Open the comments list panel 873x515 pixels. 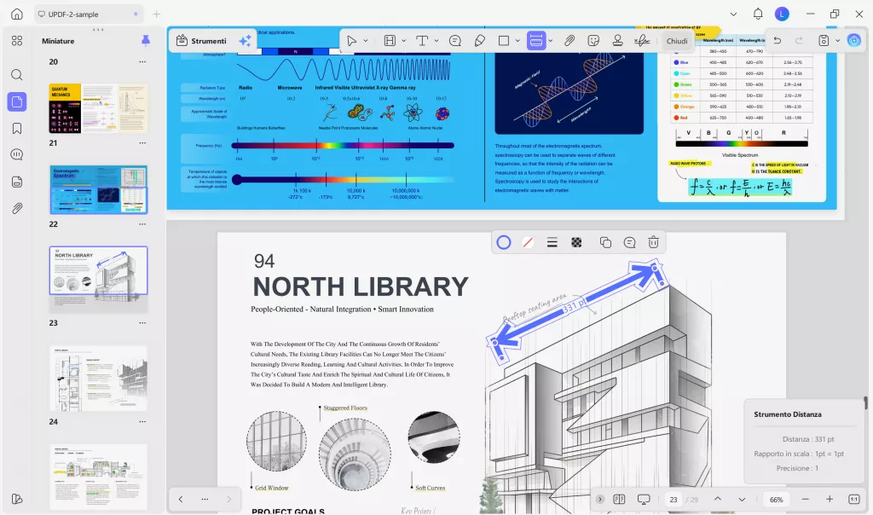coord(17,155)
